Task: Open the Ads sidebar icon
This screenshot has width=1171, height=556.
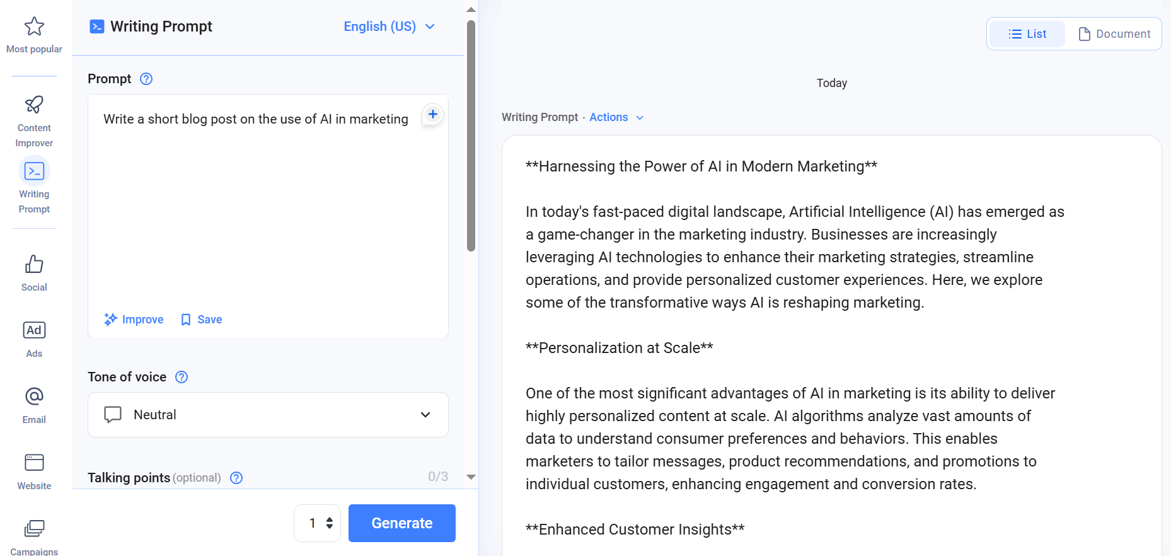Action: (34, 330)
